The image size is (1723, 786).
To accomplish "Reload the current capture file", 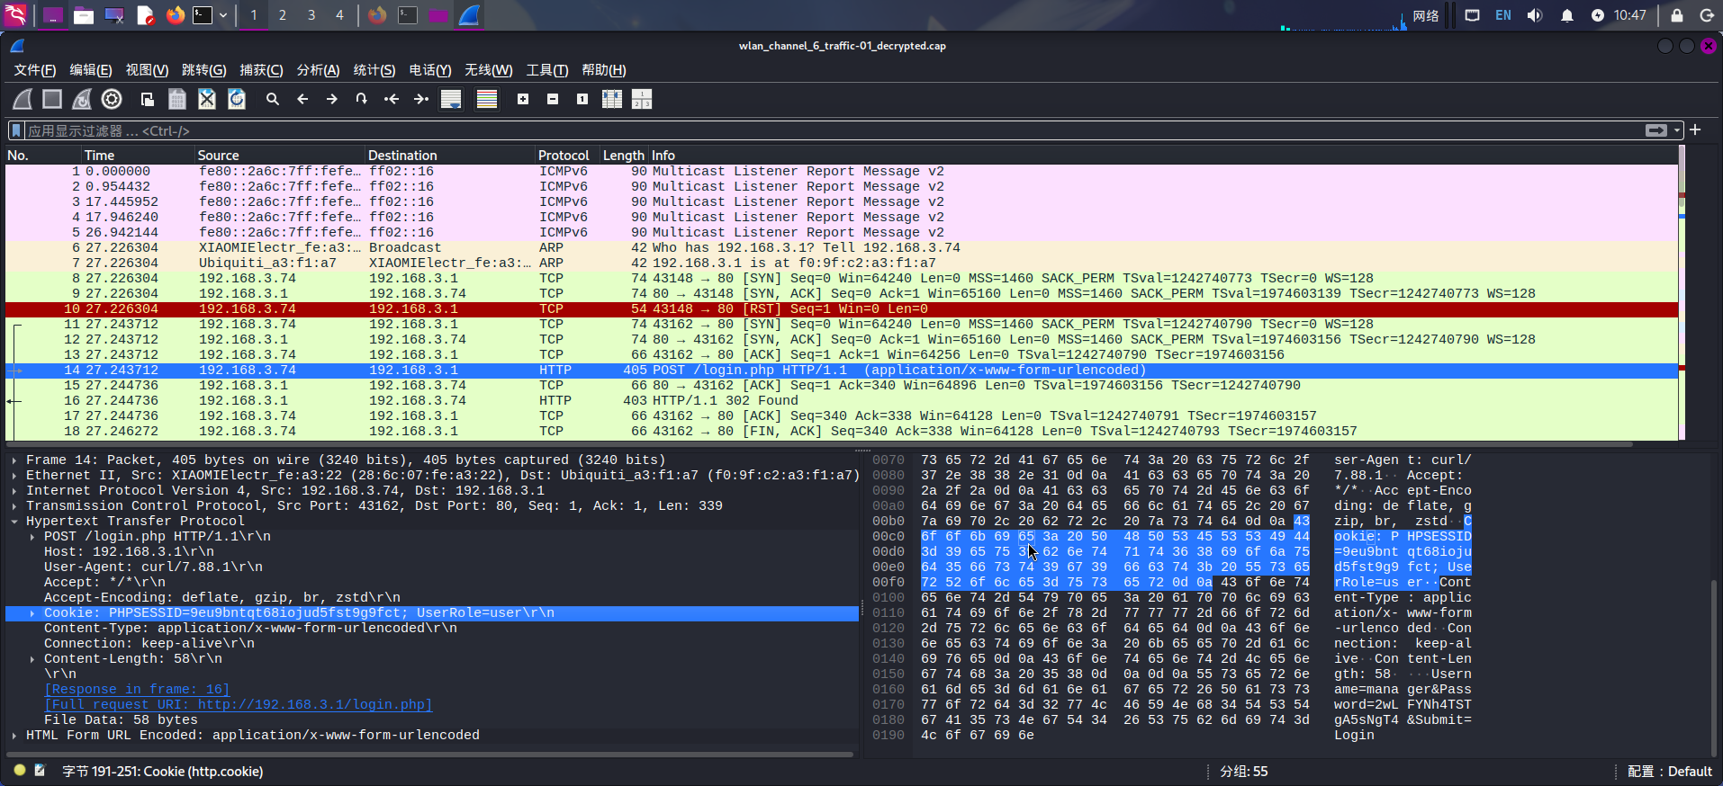I will 237,99.
